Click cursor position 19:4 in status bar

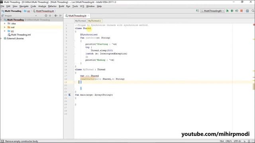click(222, 141)
